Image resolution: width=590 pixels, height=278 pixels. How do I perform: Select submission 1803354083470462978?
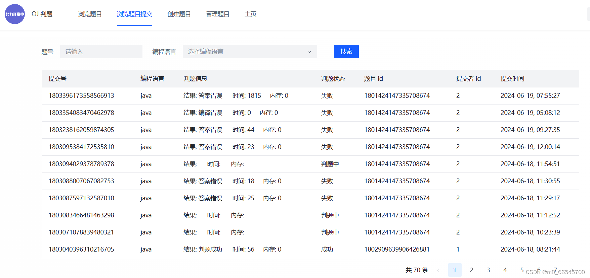coord(81,113)
